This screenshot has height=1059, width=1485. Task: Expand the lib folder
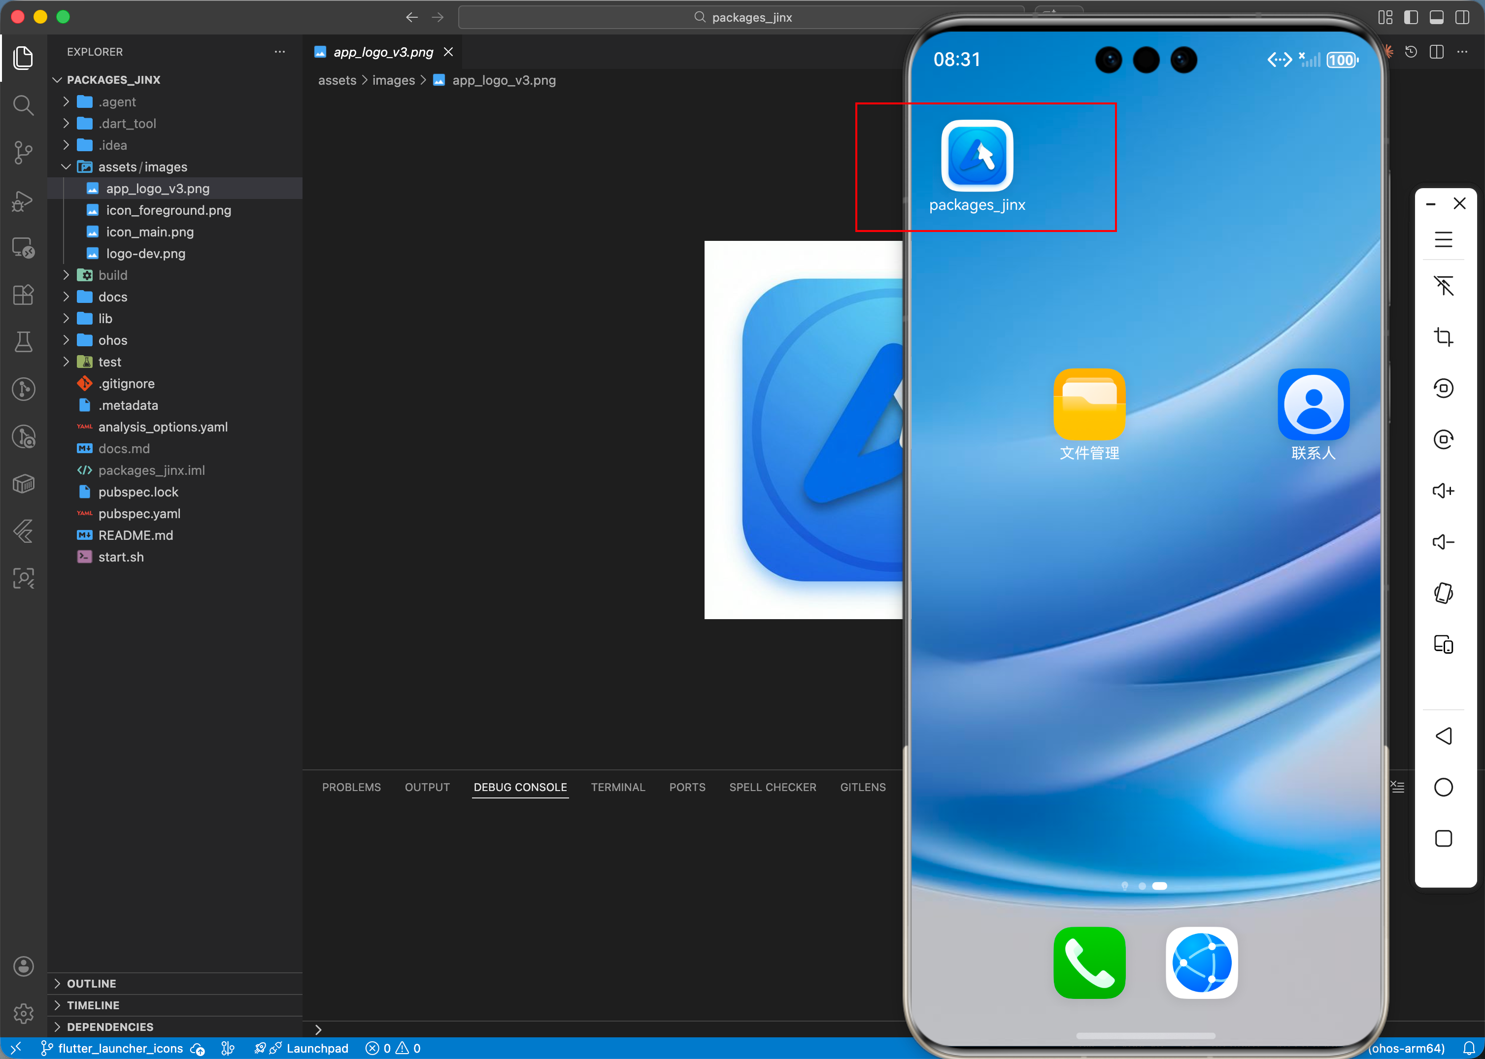click(x=105, y=318)
